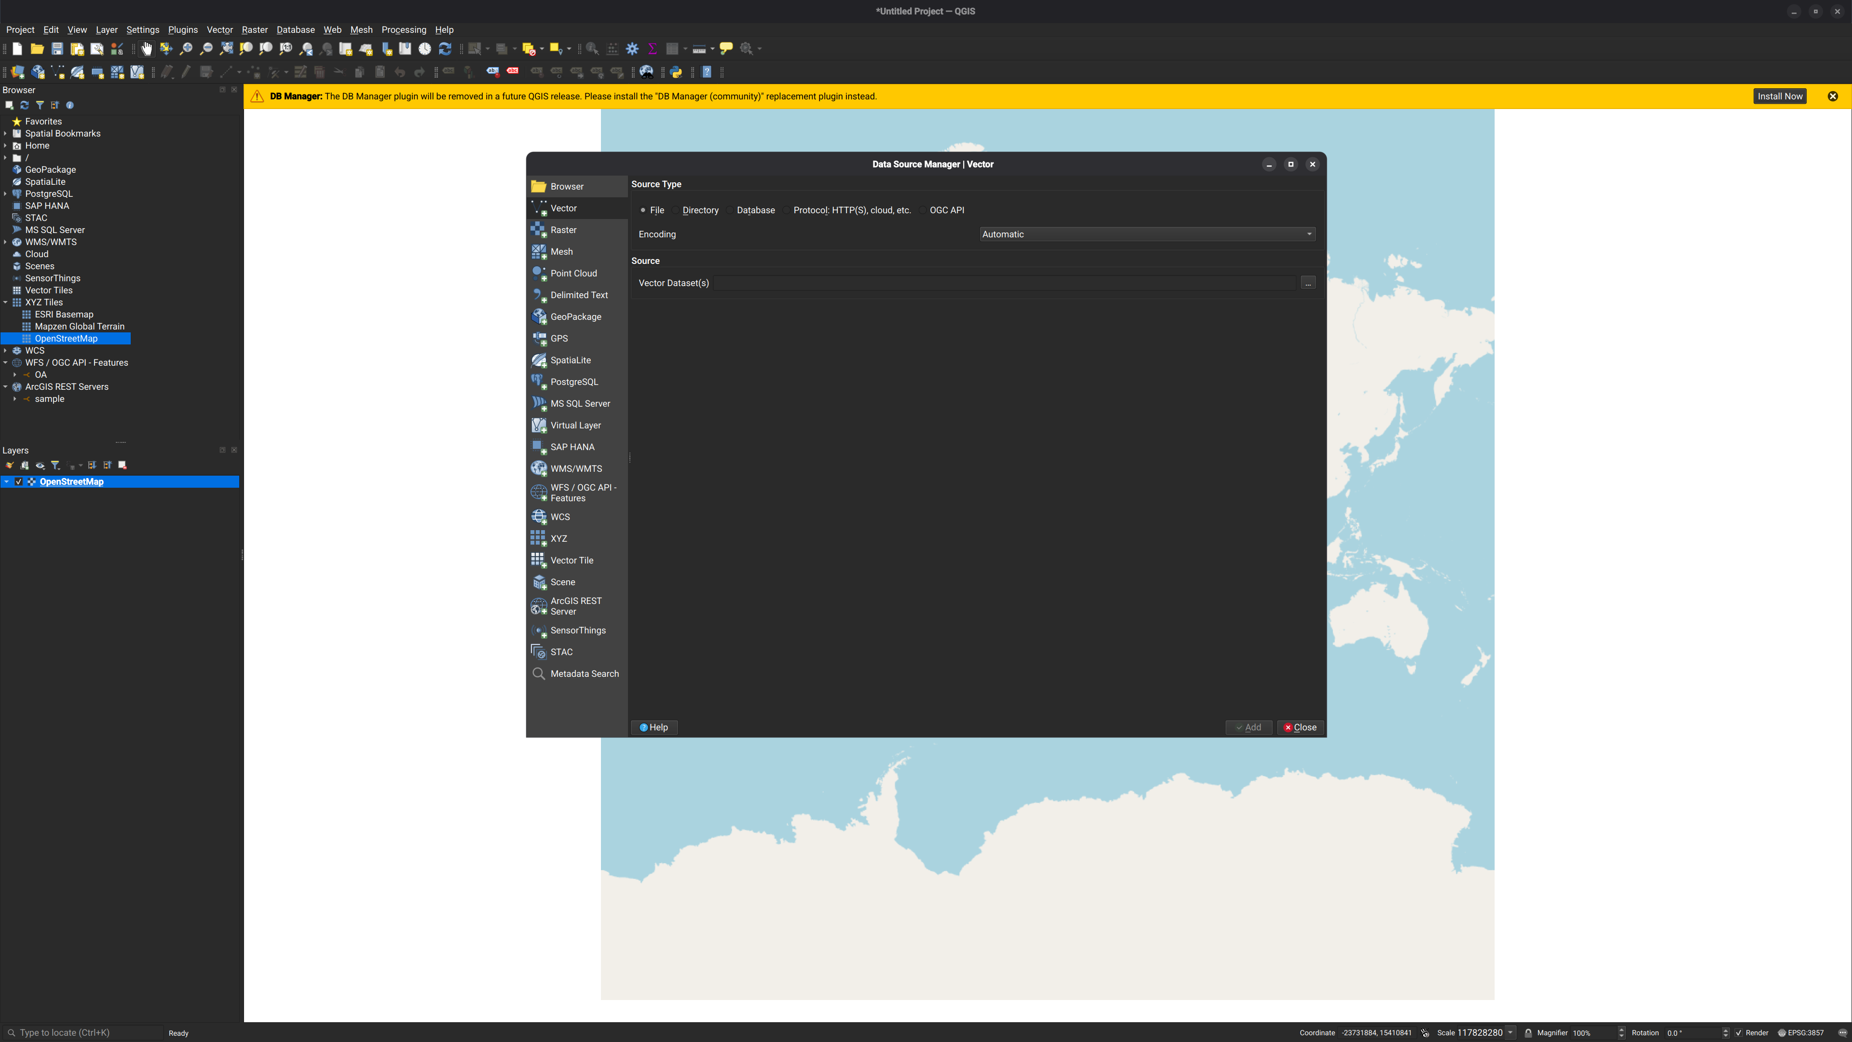1852x1042 pixels.
Task: Refresh the Browser panel
Action: pos(25,105)
